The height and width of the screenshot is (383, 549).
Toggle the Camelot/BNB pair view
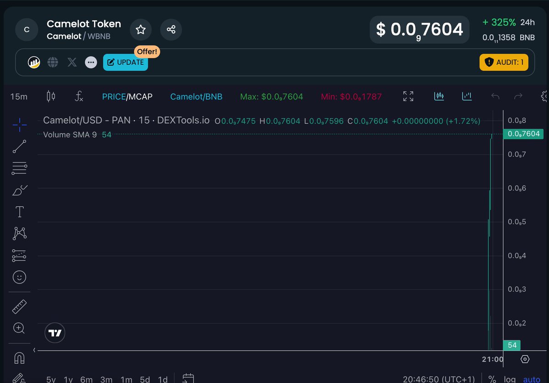click(196, 96)
